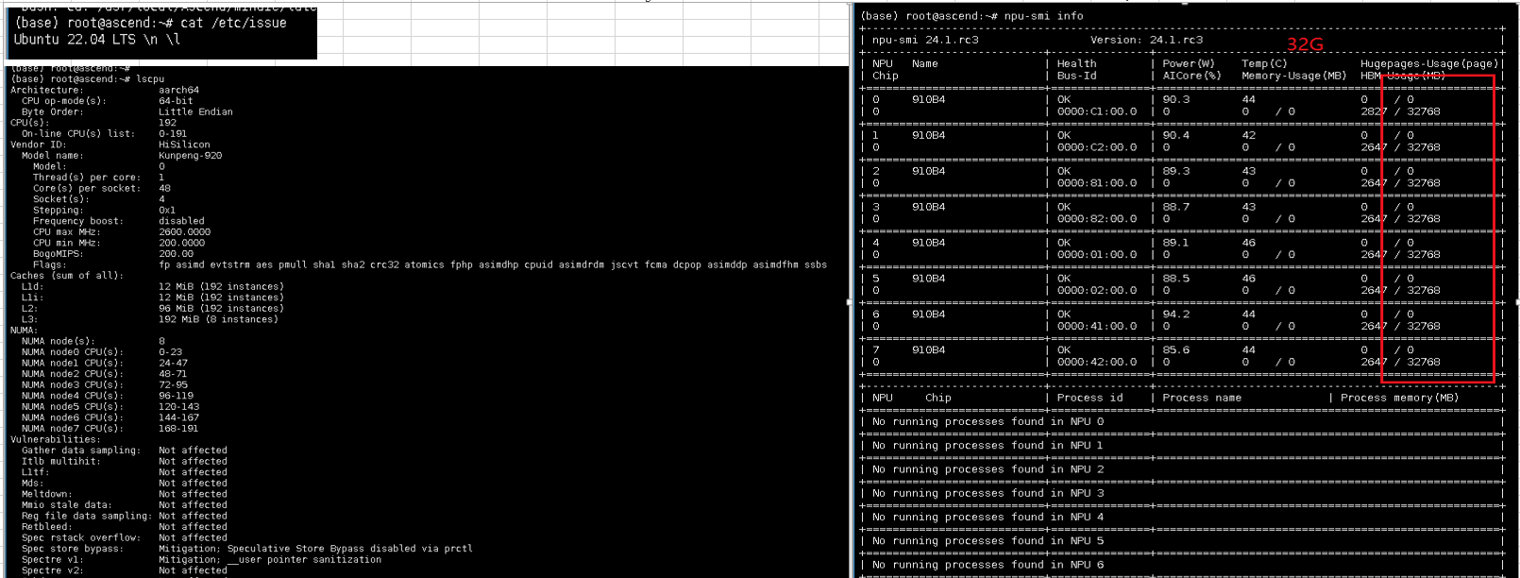Select the '910B4' name on the NPU 2 row
The height and width of the screenshot is (578, 1520).
click(928, 171)
